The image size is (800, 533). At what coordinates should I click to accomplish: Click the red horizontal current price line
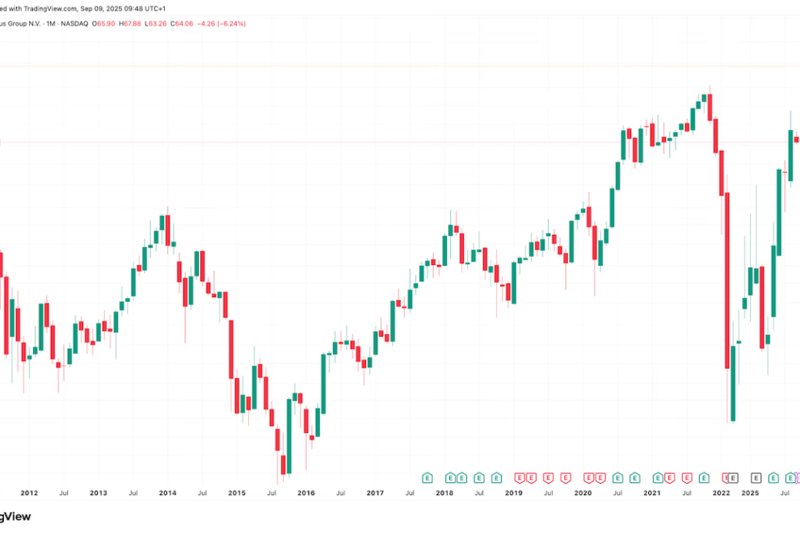[404, 143]
